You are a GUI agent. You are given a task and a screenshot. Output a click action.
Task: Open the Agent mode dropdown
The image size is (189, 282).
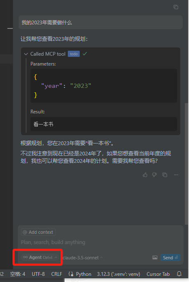(x=40, y=258)
